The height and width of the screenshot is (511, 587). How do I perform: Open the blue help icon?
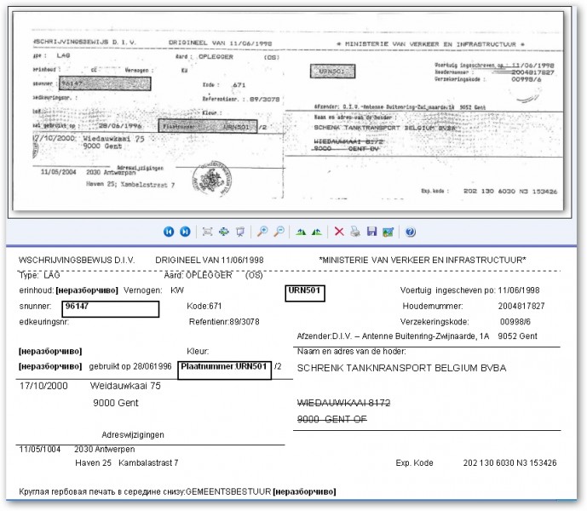(411, 232)
